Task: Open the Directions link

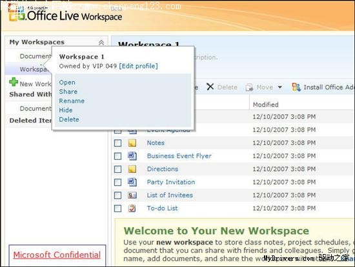Action: click(x=163, y=169)
